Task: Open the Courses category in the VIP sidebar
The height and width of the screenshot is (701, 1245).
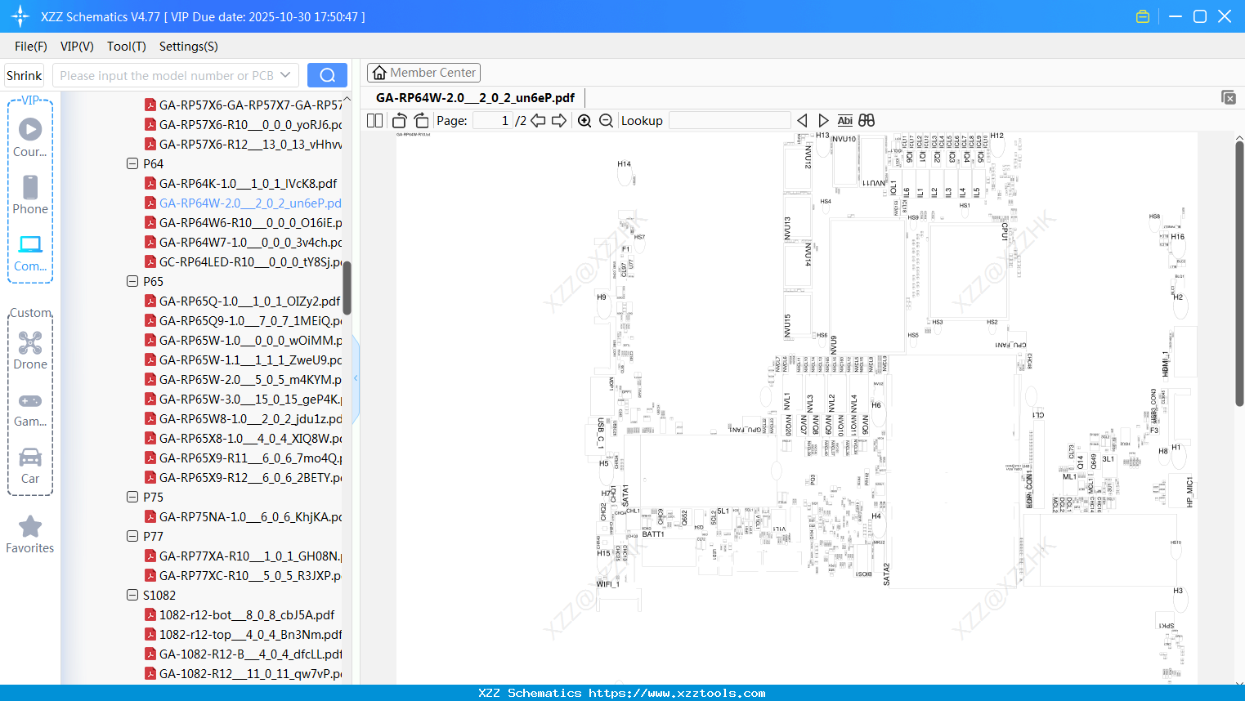Action: (30, 137)
